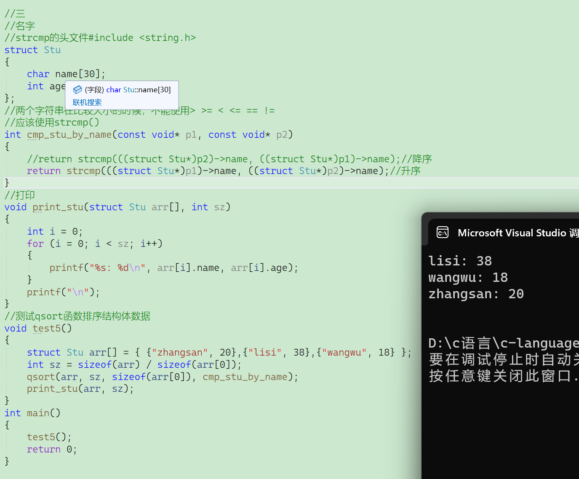579x479 pixels.
Task: Click the for loop header line
Action: [95, 244]
